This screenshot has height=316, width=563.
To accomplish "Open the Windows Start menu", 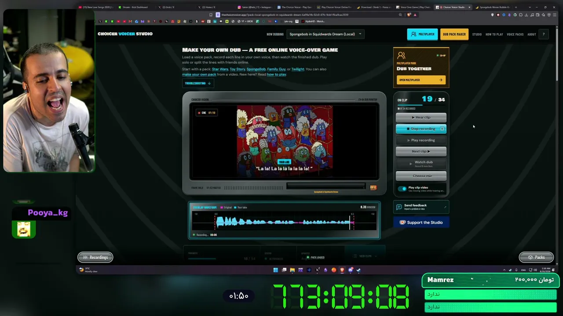I will pos(276,270).
